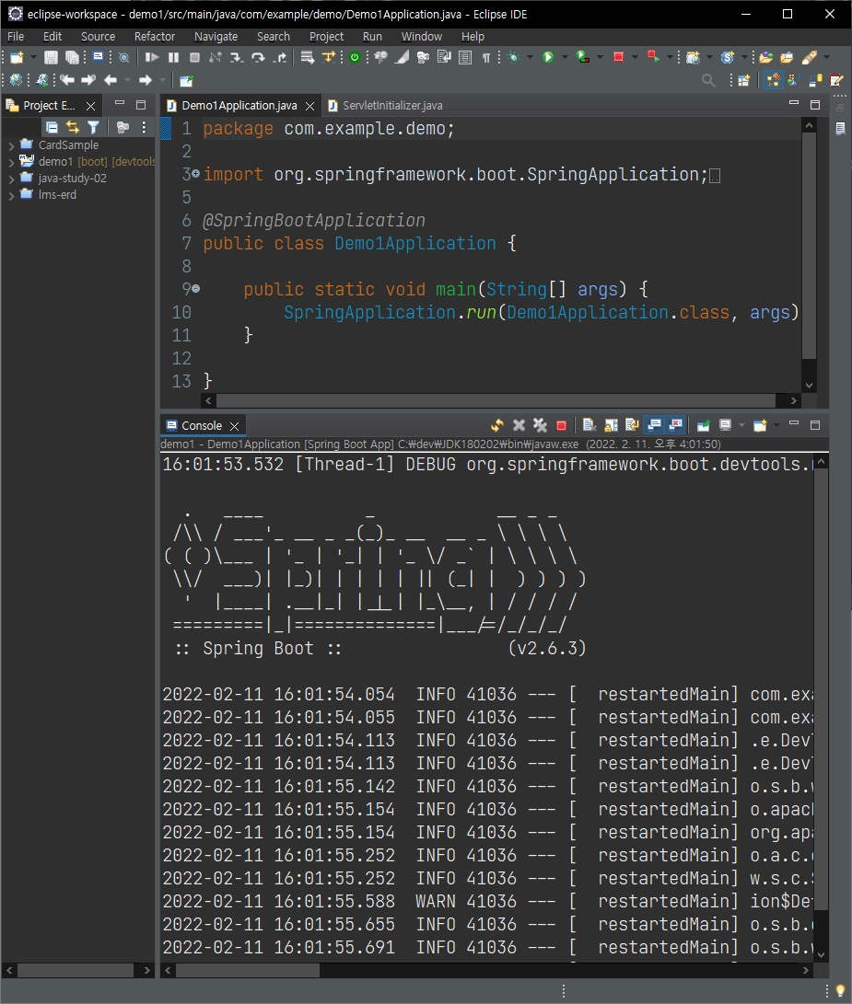Viewport: 852px width, 1004px height.
Task: Click the Terminate (stop) icon in the debug toolbar
Action: pos(195,58)
